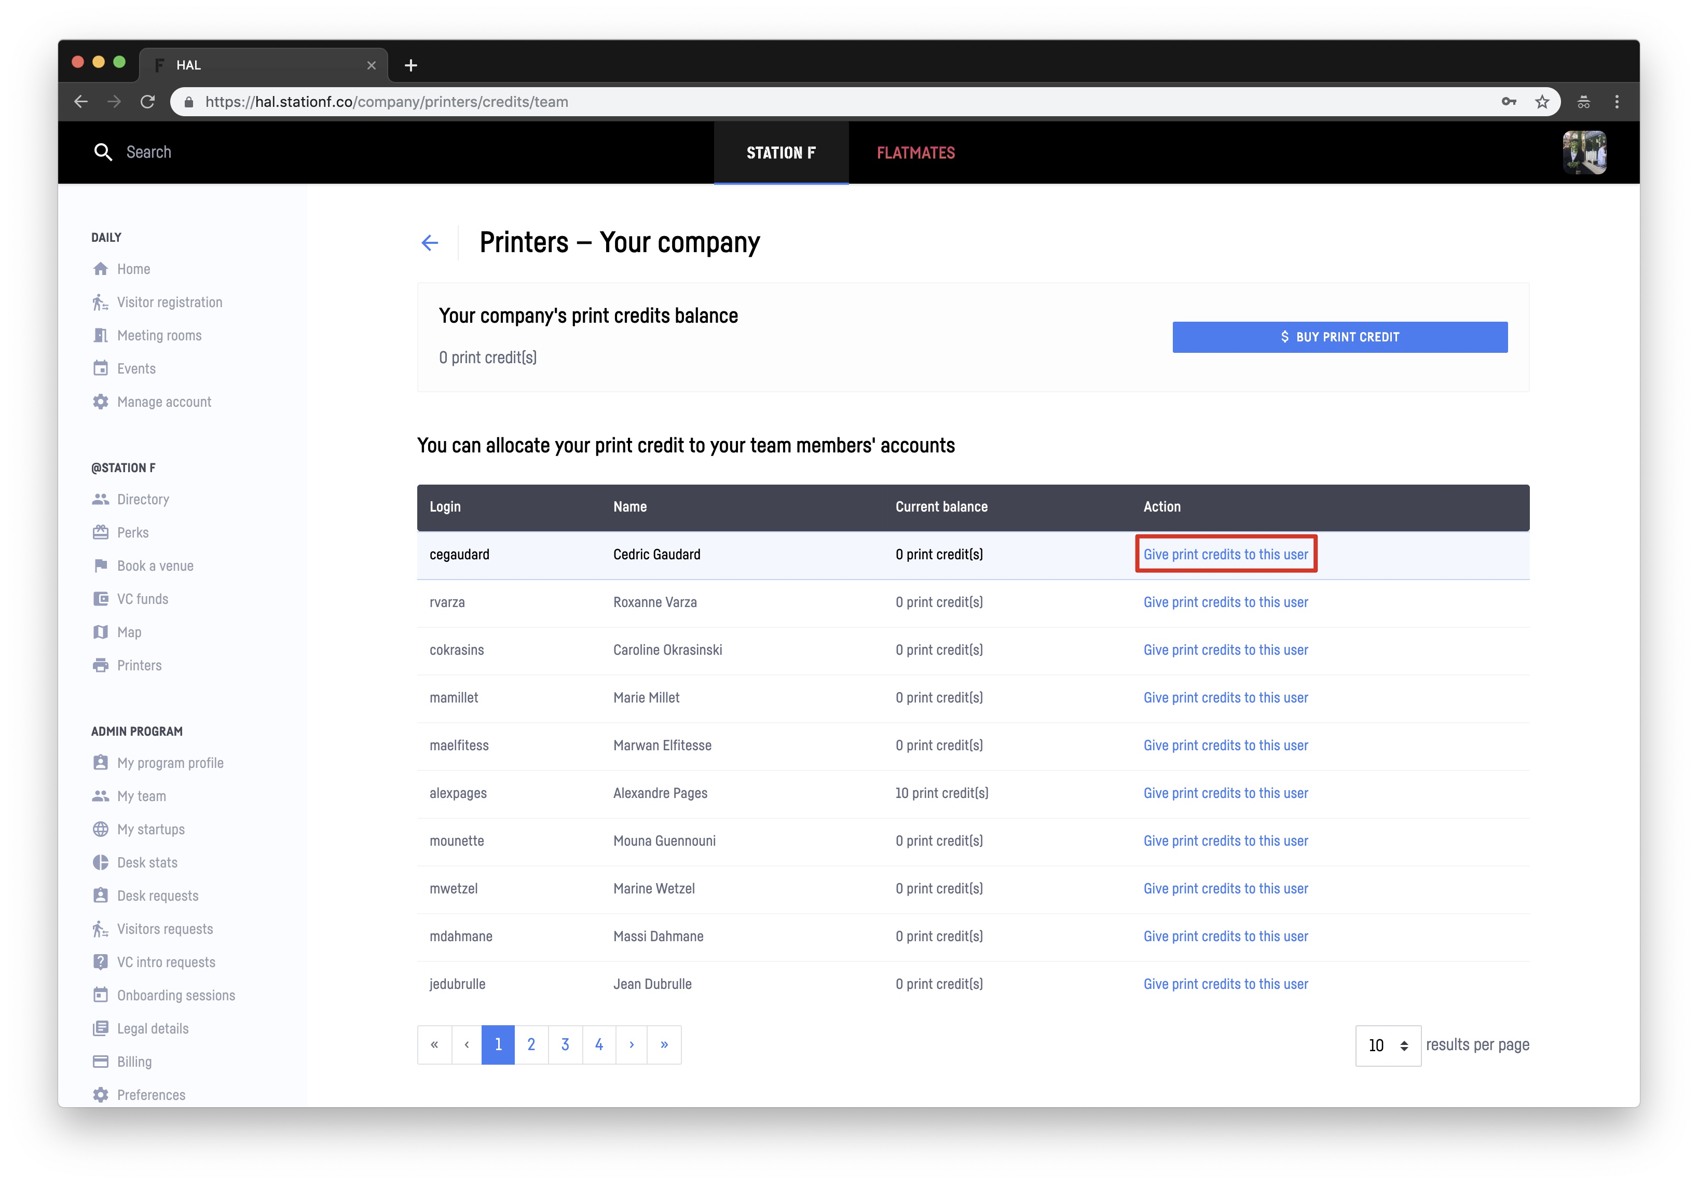Bookmark page with the star icon
The width and height of the screenshot is (1698, 1184).
pyautogui.click(x=1542, y=102)
